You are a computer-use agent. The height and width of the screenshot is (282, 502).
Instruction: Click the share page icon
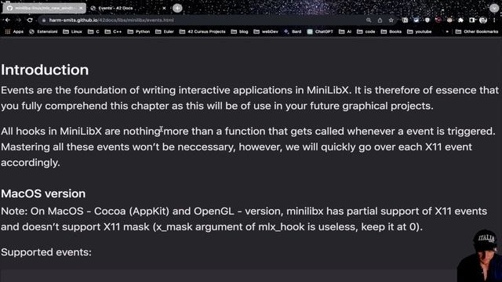tap(380, 20)
